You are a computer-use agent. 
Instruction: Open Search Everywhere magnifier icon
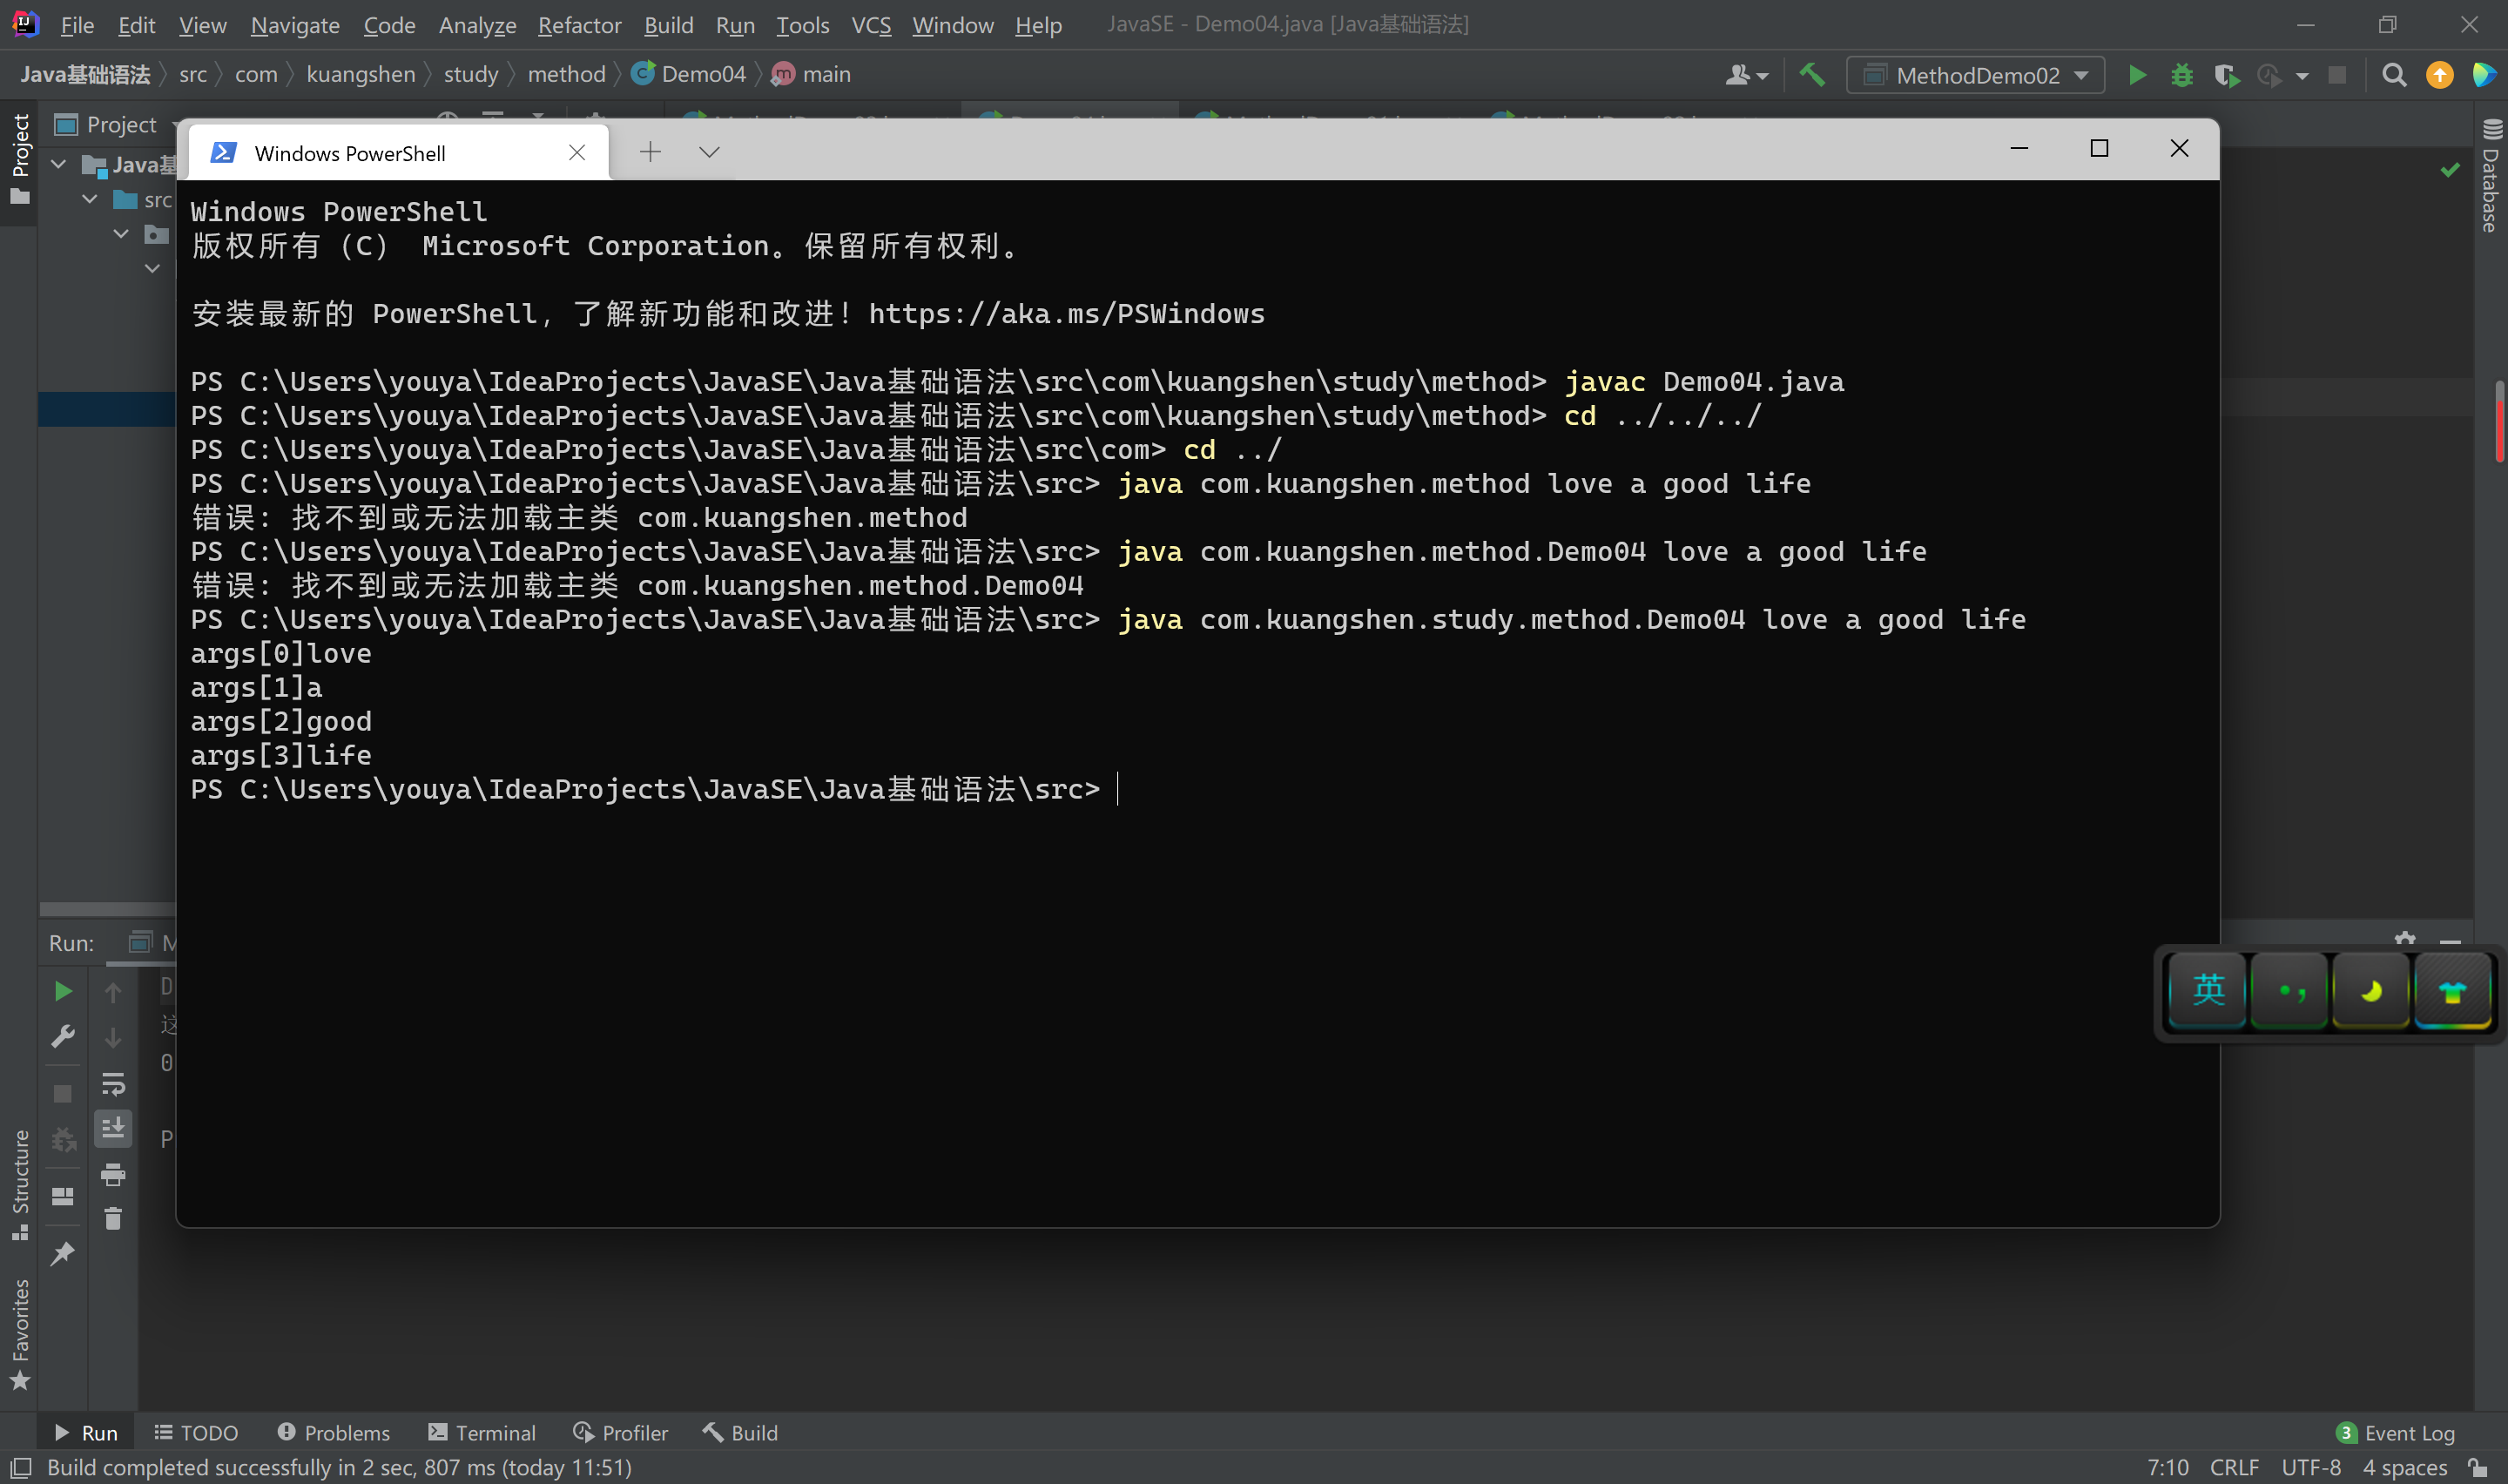click(x=2393, y=75)
